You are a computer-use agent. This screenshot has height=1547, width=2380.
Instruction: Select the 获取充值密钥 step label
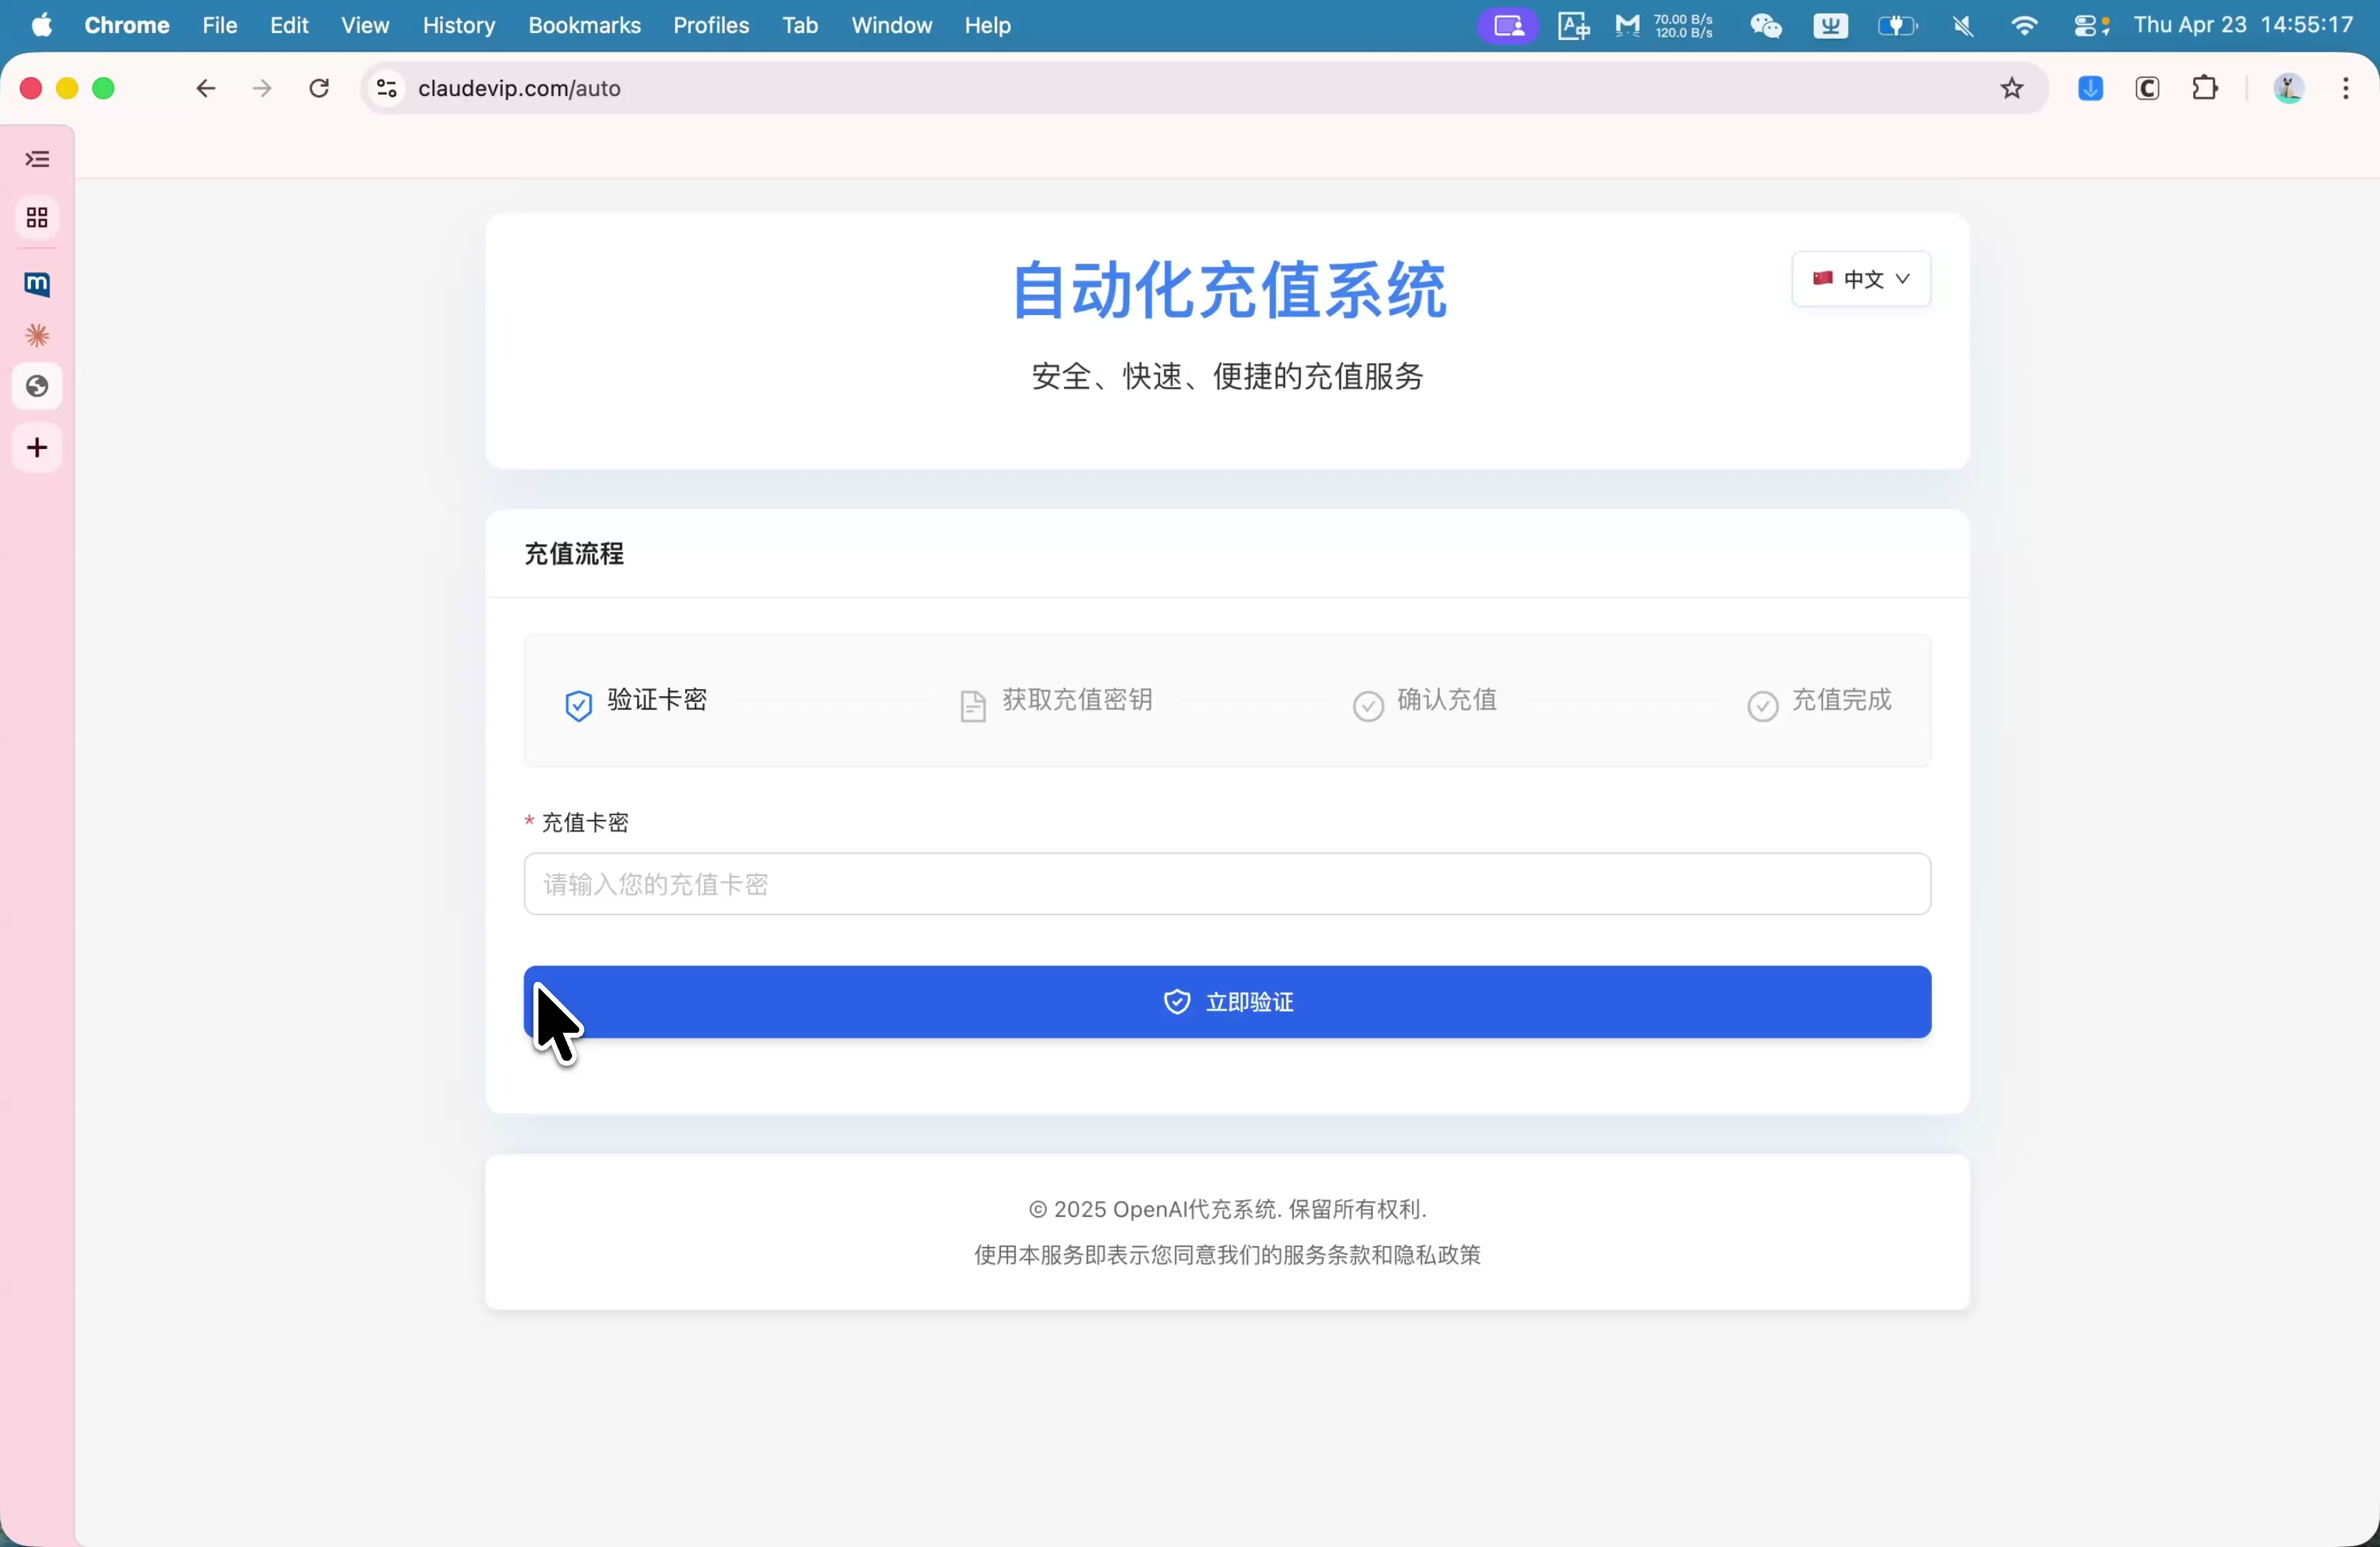[1077, 700]
